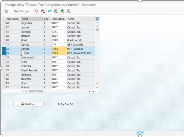
Task: Click the Delete entry icon
Action: pos(43,11)
